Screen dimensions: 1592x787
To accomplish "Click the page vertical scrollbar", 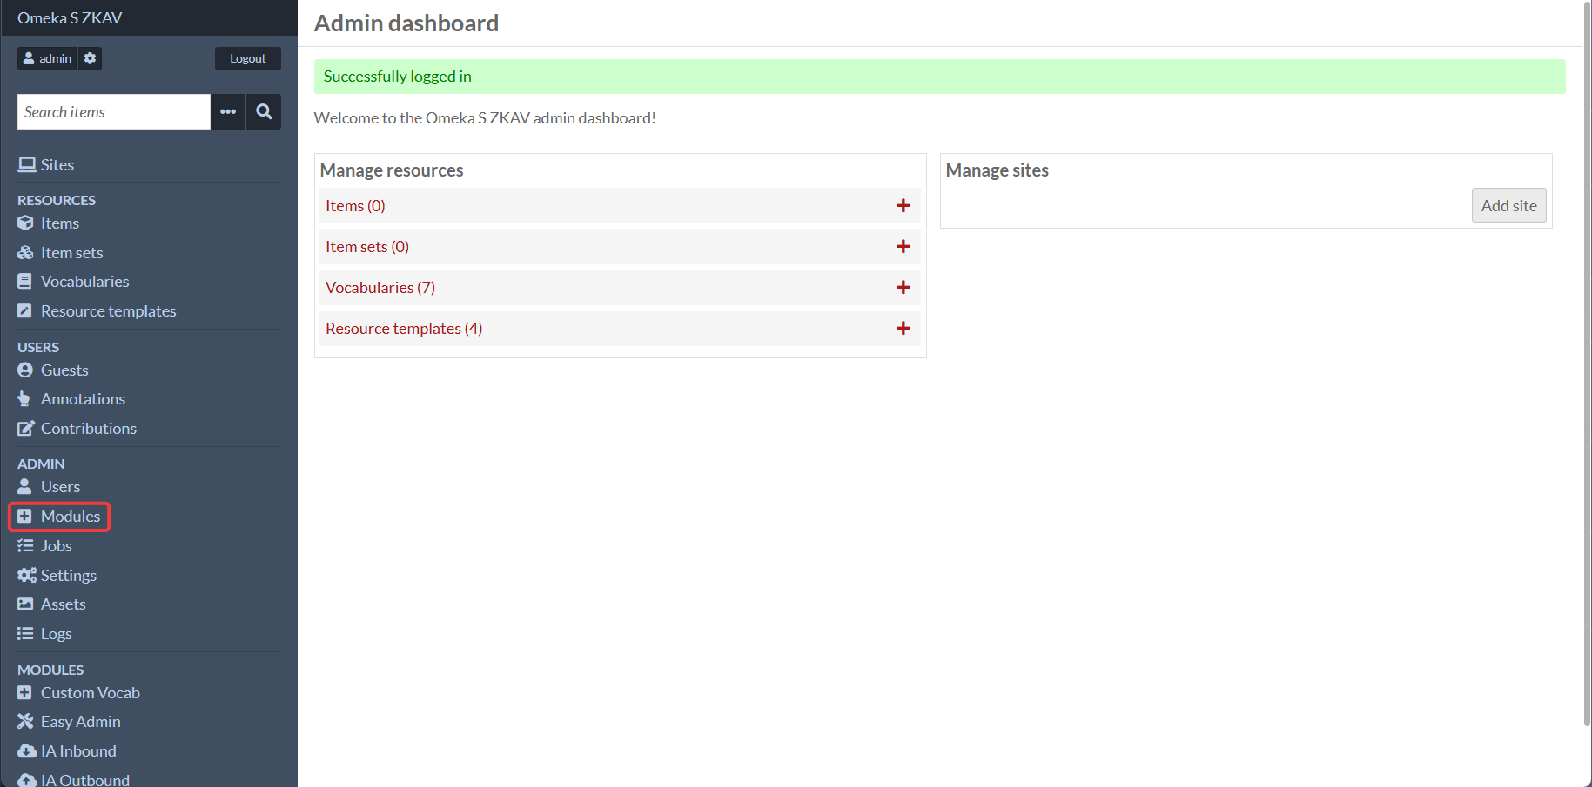I will click(1587, 365).
